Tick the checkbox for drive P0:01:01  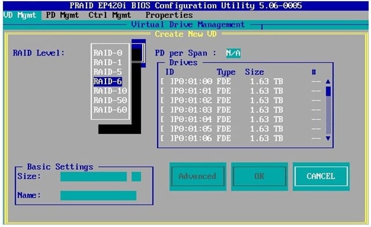tap(168, 91)
